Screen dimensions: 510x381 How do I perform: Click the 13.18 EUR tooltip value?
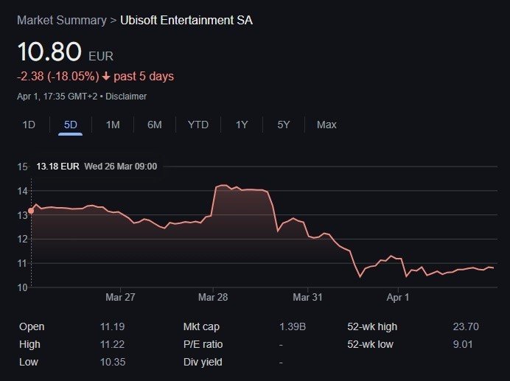click(x=57, y=167)
